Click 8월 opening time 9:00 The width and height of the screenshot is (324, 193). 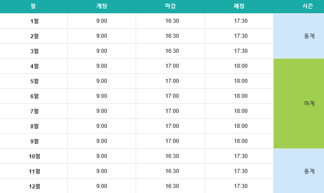101,126
